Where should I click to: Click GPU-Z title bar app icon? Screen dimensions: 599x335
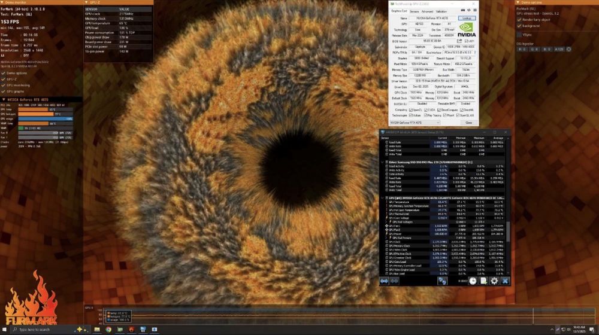click(x=392, y=4)
